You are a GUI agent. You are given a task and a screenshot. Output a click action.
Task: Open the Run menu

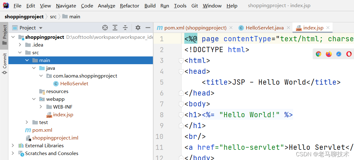click(165, 6)
